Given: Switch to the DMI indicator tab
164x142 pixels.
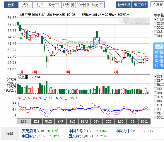Looking at the screenshot, I should pyautogui.click(x=73, y=122).
